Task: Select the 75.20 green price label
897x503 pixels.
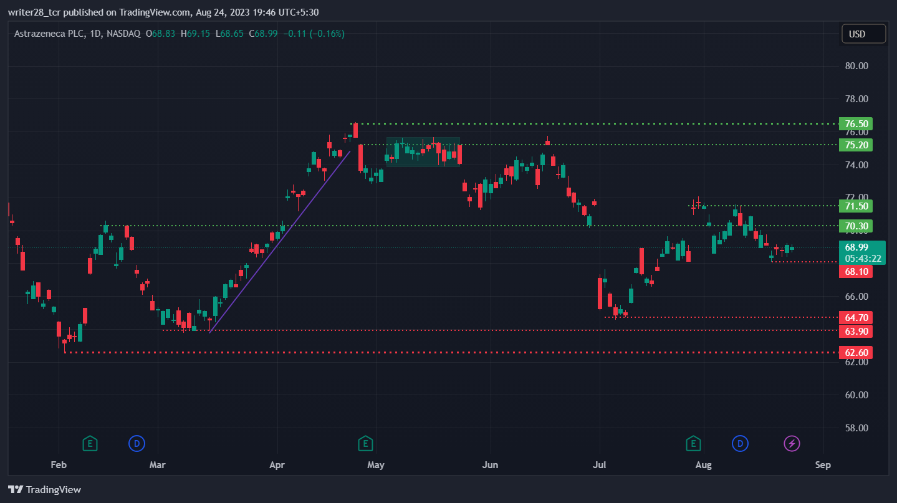Action: click(855, 145)
